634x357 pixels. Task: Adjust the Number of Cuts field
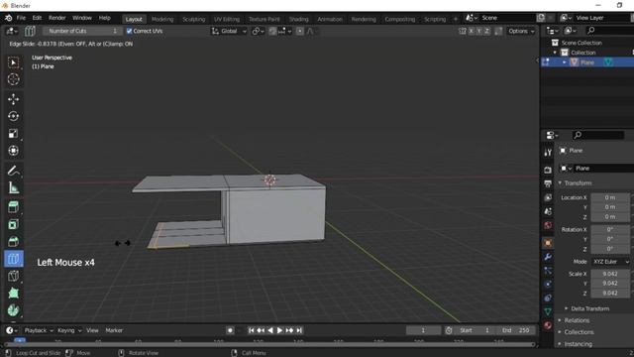coord(82,31)
